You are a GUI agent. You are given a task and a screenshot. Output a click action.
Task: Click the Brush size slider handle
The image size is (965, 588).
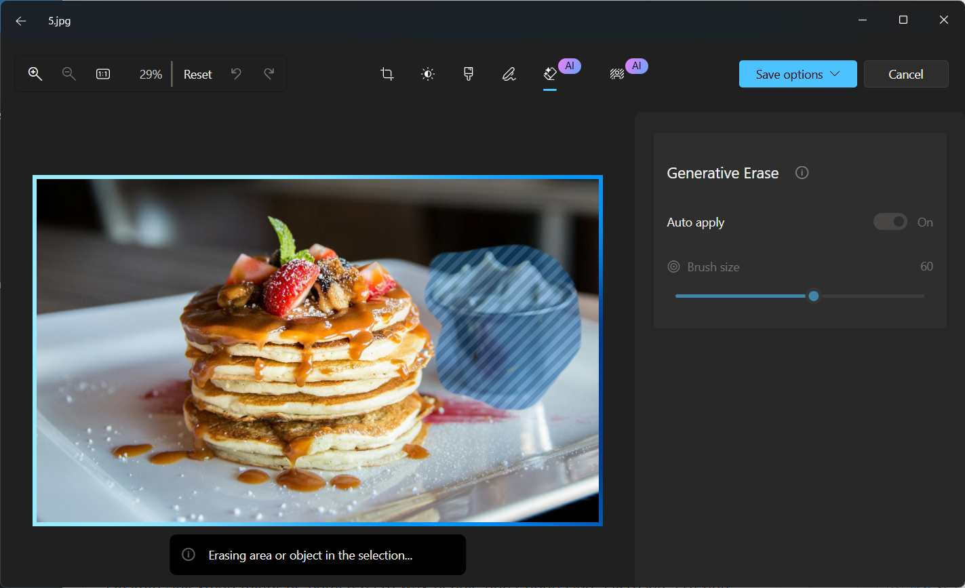click(x=813, y=296)
